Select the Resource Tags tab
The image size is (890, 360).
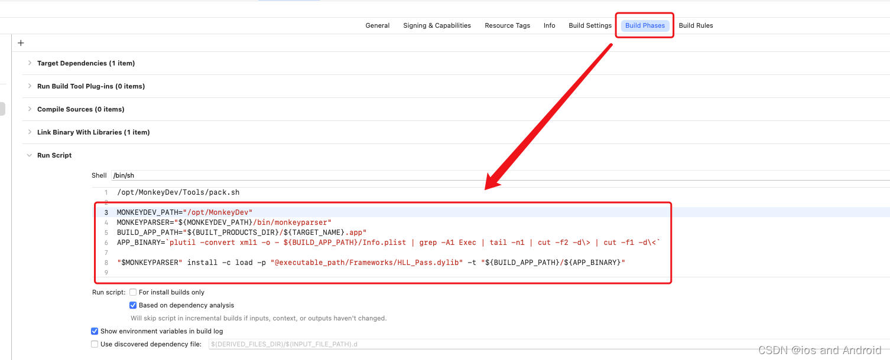507,25
